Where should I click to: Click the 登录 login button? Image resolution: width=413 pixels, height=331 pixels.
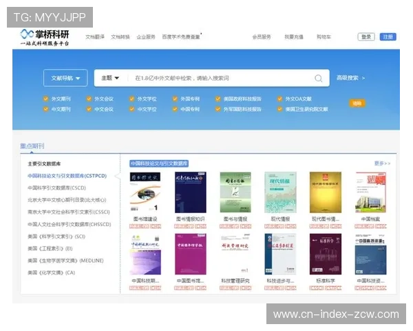pos(366,37)
